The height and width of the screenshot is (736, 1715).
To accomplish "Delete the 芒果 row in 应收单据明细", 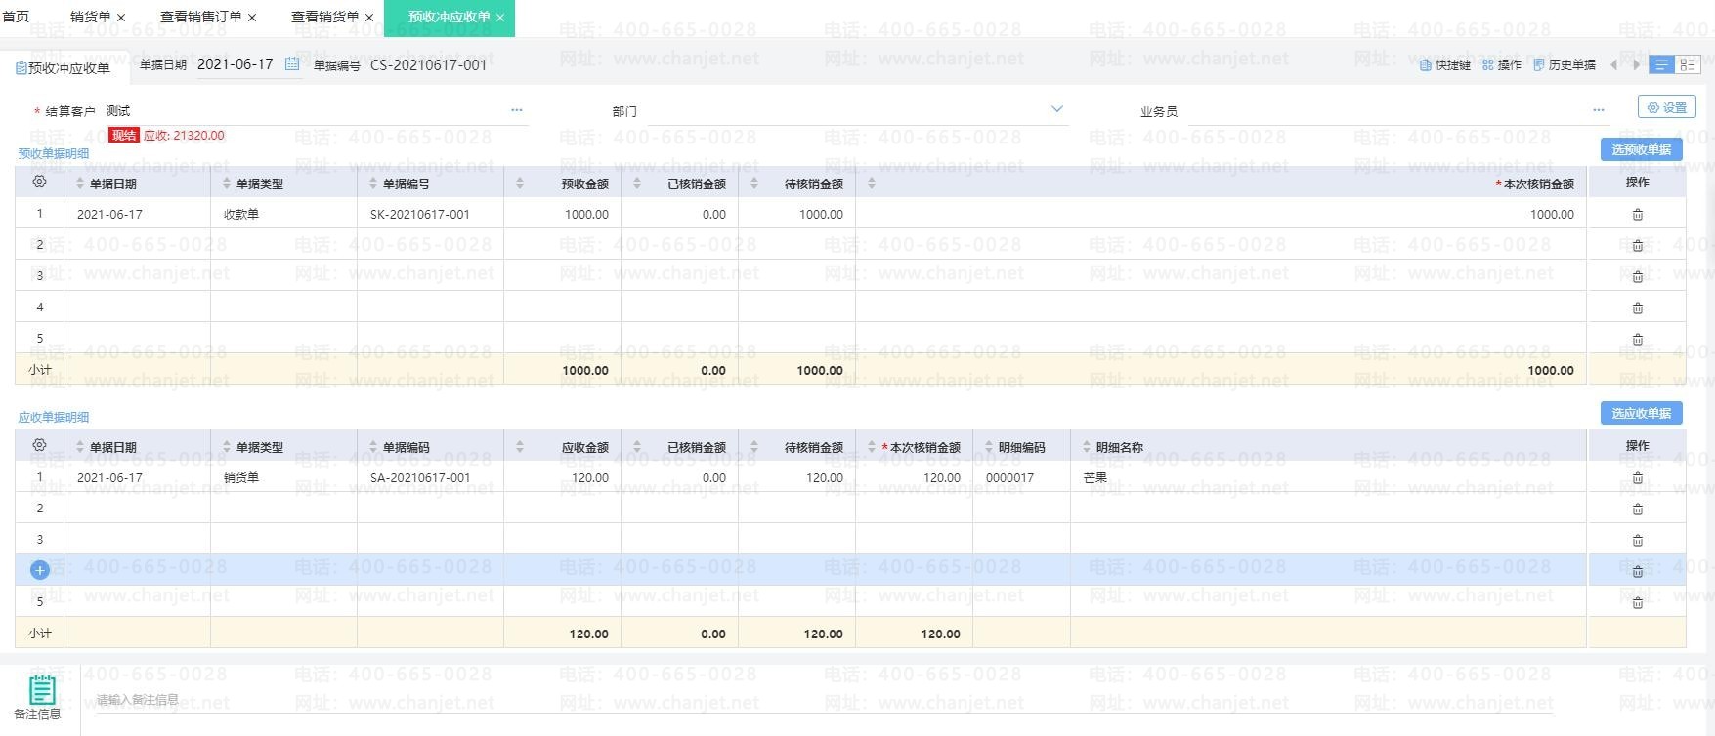I will [1638, 478].
